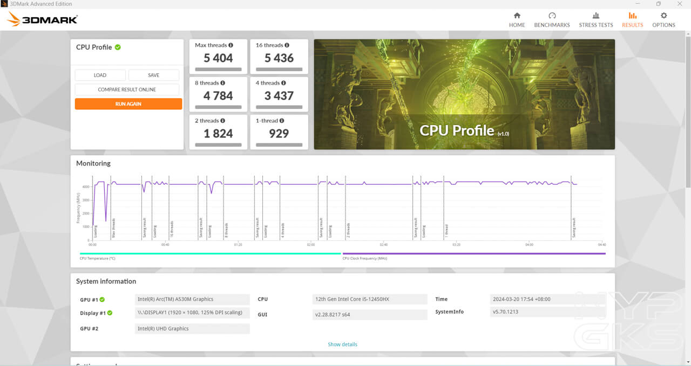Click the CPU Profile banner image
Image resolution: width=691 pixels, height=366 pixels.
464,94
